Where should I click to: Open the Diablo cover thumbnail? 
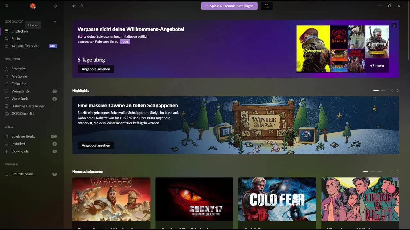[339, 37]
